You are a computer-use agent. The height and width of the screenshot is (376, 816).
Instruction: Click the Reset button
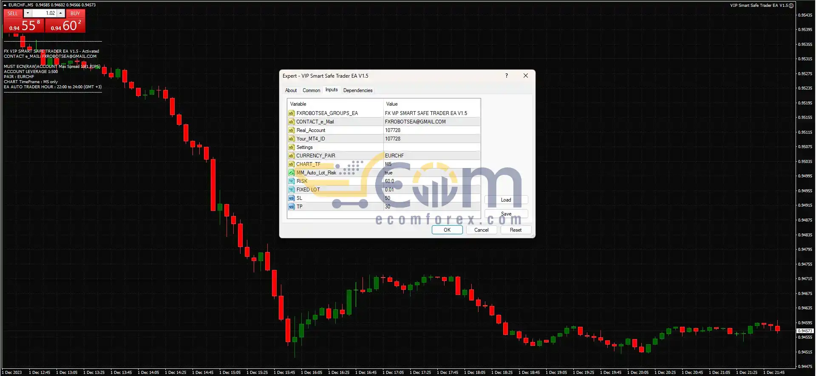[x=516, y=230]
